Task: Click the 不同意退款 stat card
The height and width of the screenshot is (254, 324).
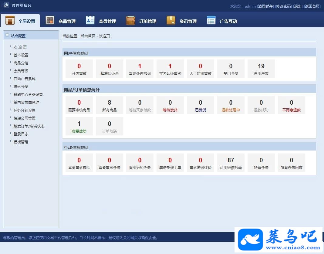Action: [x=292, y=105]
